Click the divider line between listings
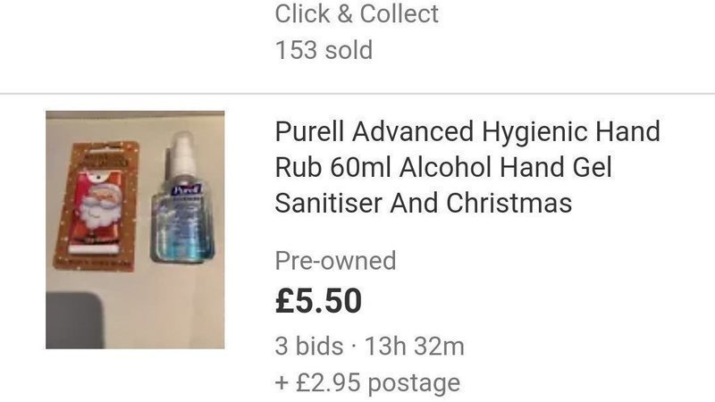The width and height of the screenshot is (715, 402). tap(357, 94)
